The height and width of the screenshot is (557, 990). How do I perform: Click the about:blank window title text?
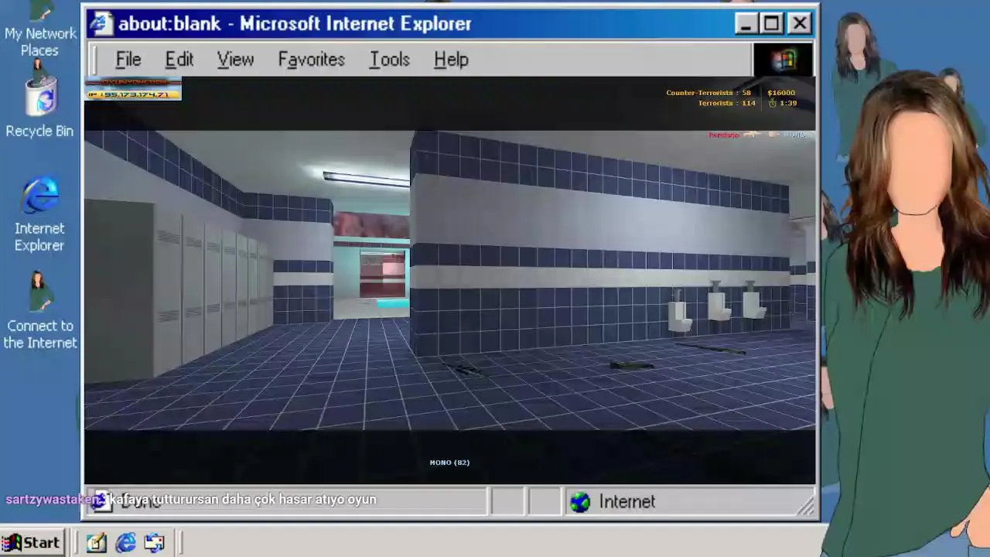tap(295, 24)
